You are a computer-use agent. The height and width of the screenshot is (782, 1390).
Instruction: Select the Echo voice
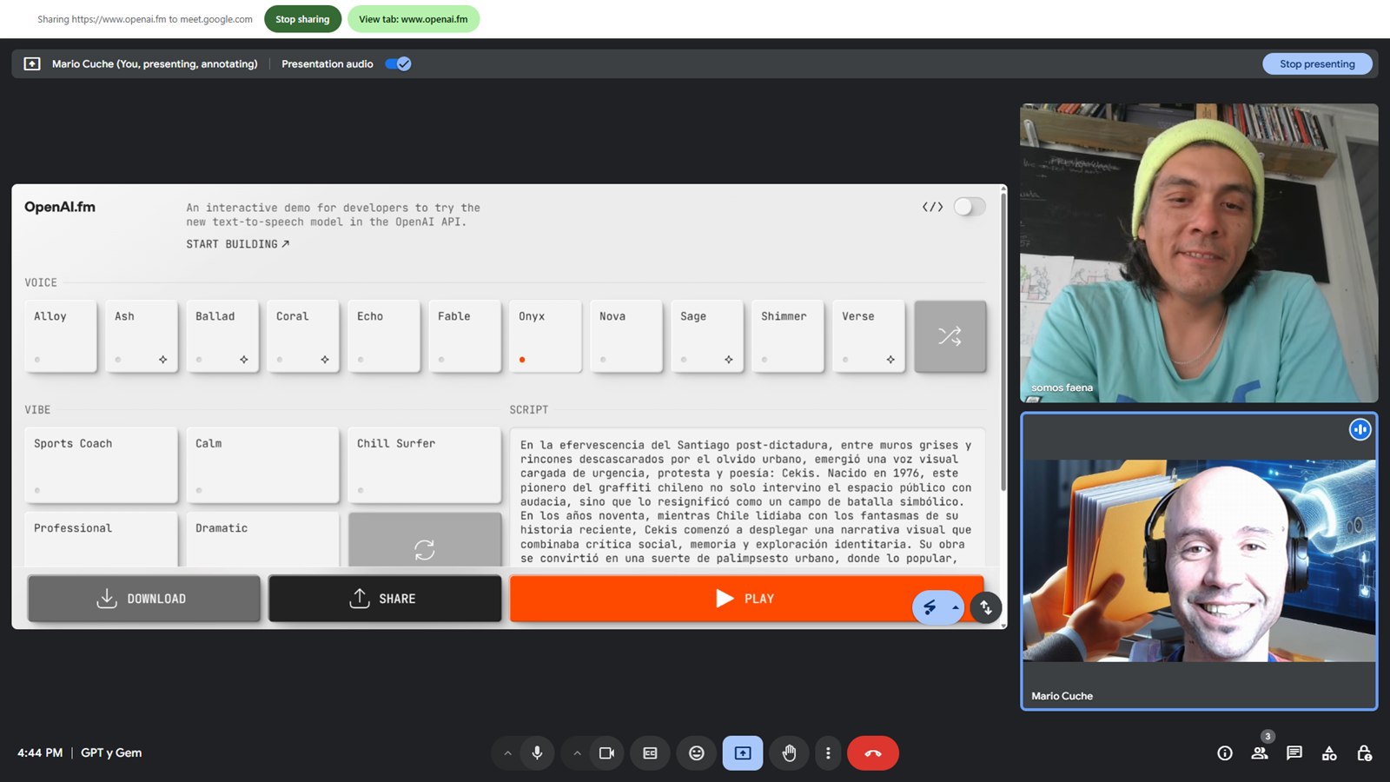pyautogui.click(x=384, y=336)
